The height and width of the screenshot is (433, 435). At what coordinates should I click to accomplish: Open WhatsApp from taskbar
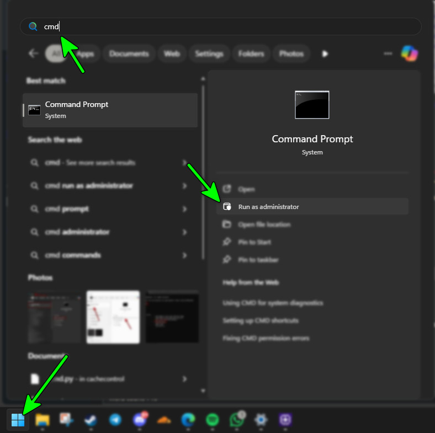(x=237, y=419)
